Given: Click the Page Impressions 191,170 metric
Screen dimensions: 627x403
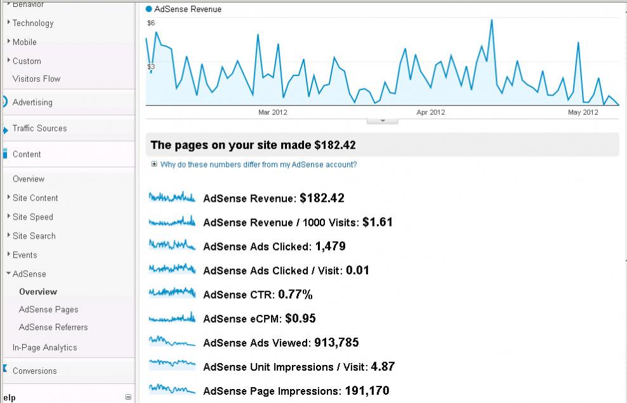Looking at the screenshot, I should click(296, 390).
